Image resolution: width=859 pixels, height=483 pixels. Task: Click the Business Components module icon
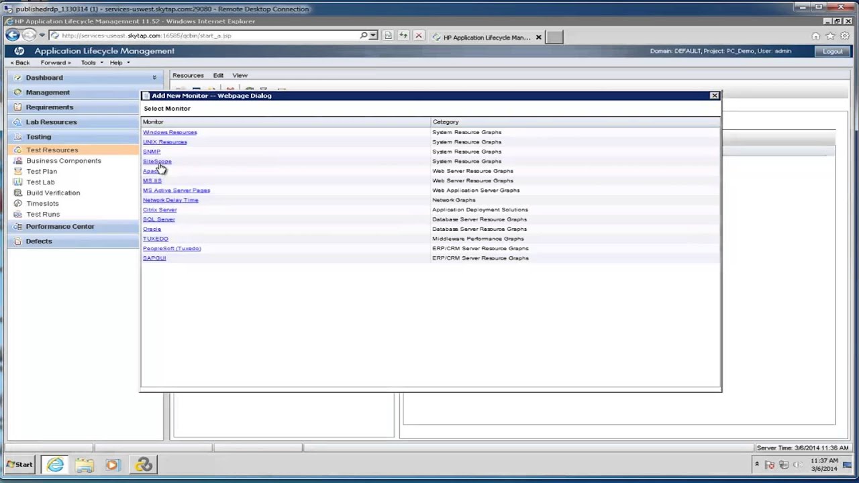(x=18, y=161)
